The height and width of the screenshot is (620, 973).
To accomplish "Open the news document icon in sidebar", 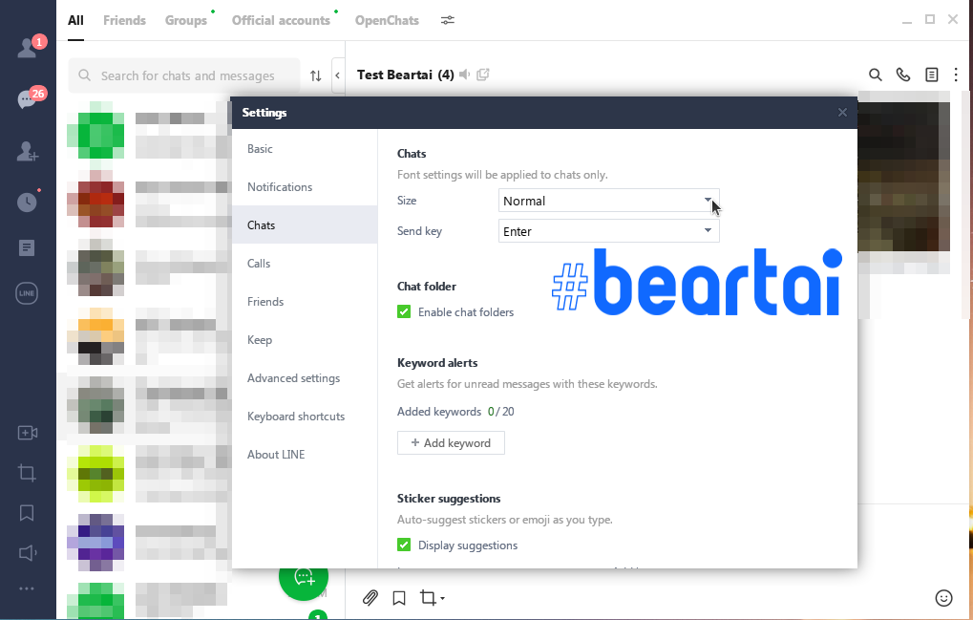I will tap(27, 247).
